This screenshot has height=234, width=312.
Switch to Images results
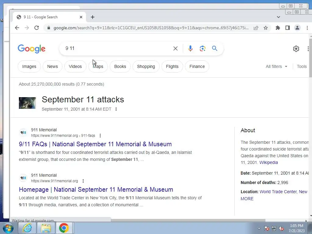click(29, 66)
